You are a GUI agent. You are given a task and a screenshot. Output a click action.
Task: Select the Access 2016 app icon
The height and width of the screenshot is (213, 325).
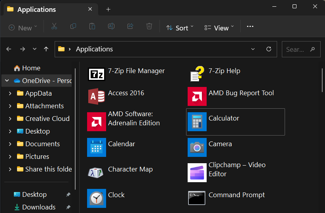96,96
